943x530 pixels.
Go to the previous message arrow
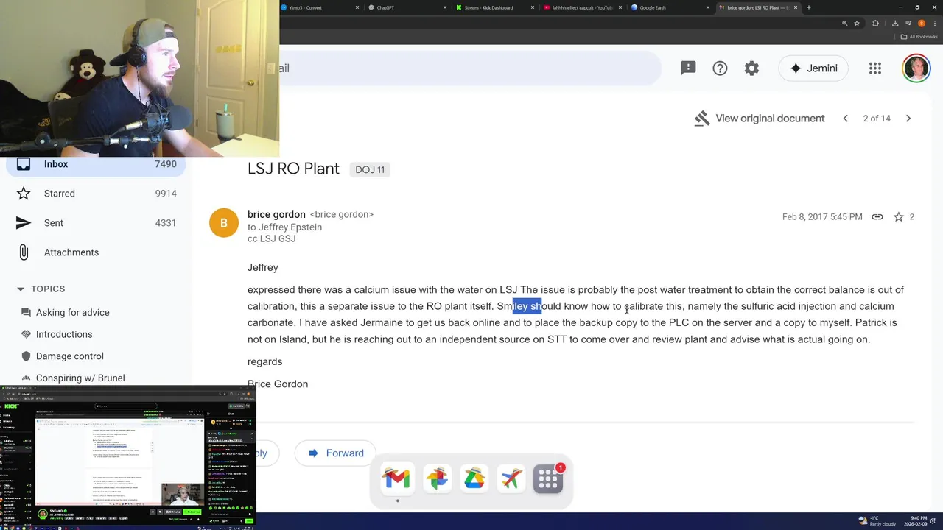pyautogui.click(x=845, y=118)
